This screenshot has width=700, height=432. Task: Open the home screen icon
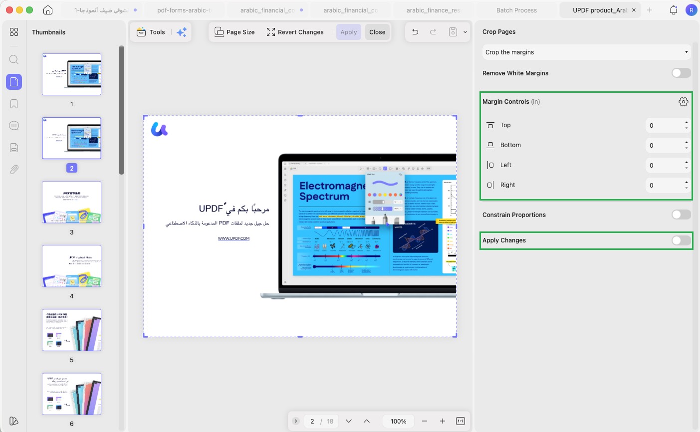pyautogui.click(x=48, y=10)
